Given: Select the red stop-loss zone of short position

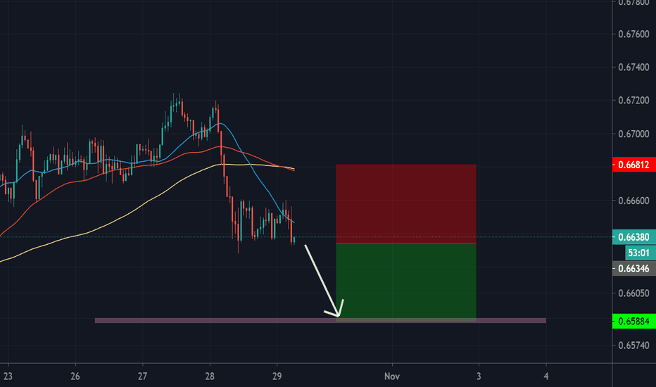Looking at the screenshot, I should click(406, 203).
